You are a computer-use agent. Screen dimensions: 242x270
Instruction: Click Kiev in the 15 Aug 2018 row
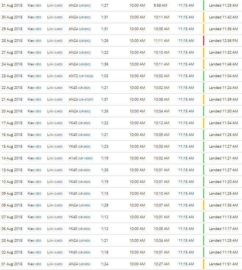coord(31,147)
